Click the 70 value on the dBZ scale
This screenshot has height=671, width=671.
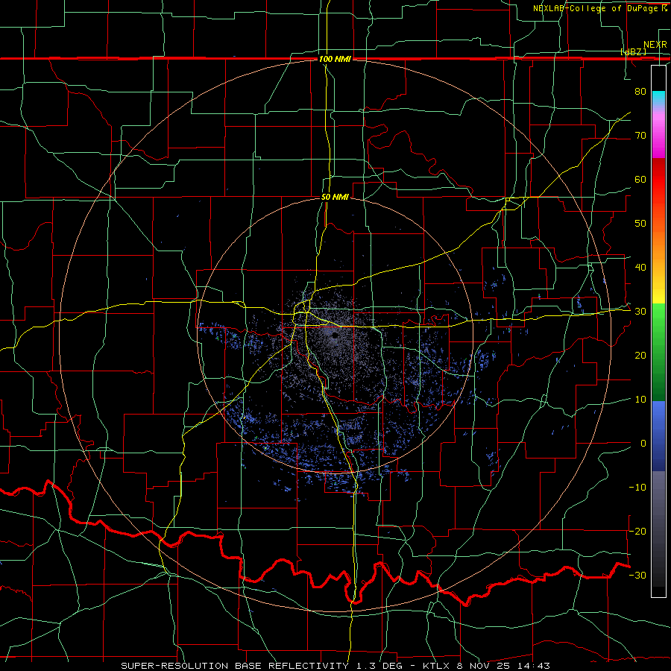click(x=640, y=135)
